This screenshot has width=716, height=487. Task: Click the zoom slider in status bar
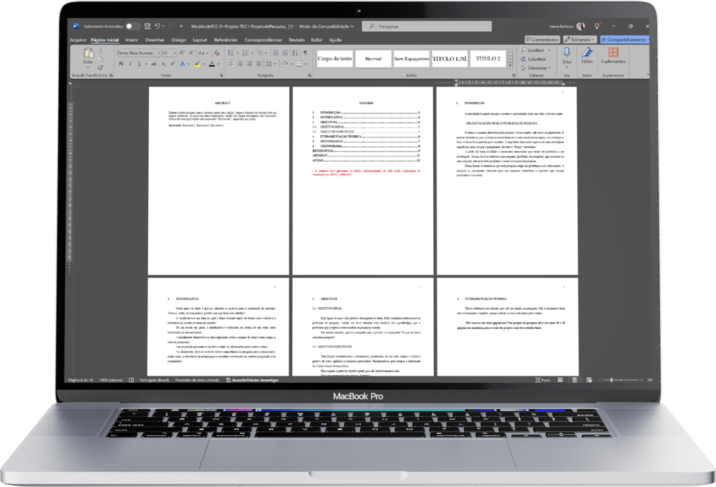coord(614,380)
